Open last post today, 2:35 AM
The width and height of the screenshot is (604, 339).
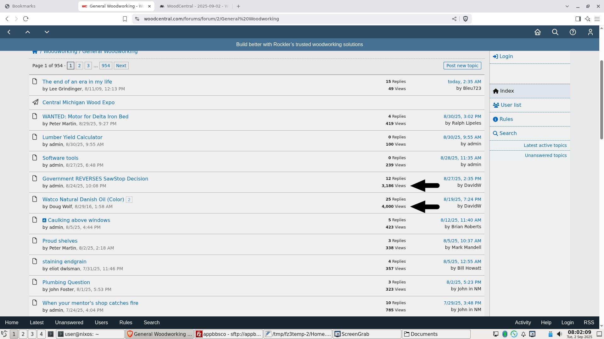(464, 82)
